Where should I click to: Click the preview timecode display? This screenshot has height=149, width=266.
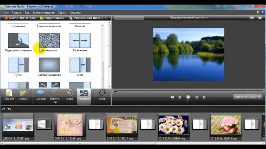[248, 97]
